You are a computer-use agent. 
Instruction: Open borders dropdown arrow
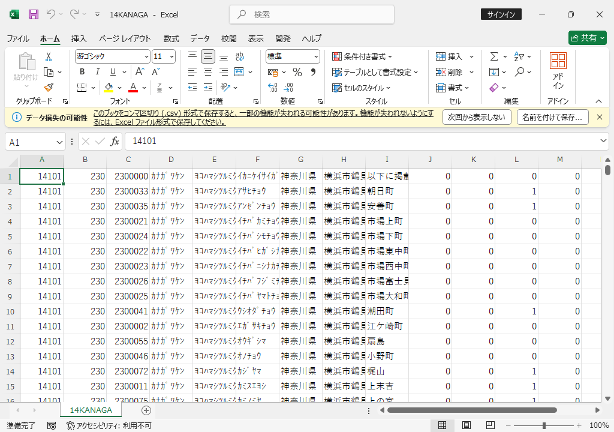(x=93, y=88)
